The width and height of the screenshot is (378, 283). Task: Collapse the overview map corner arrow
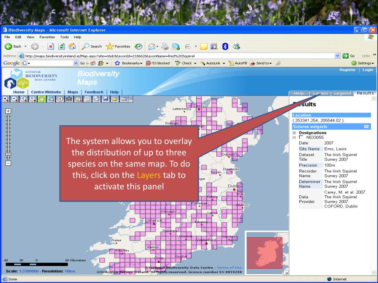[x=286, y=273]
